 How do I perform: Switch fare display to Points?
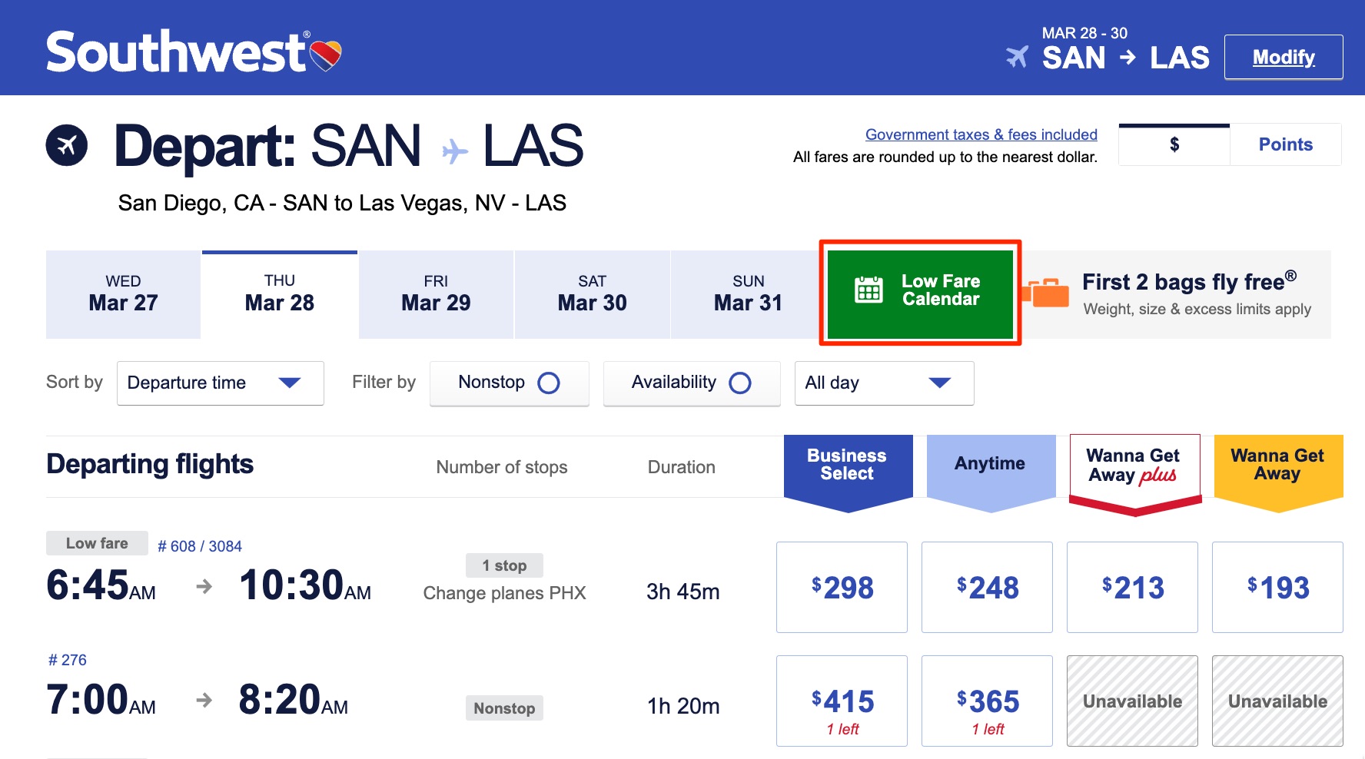pyautogui.click(x=1284, y=144)
